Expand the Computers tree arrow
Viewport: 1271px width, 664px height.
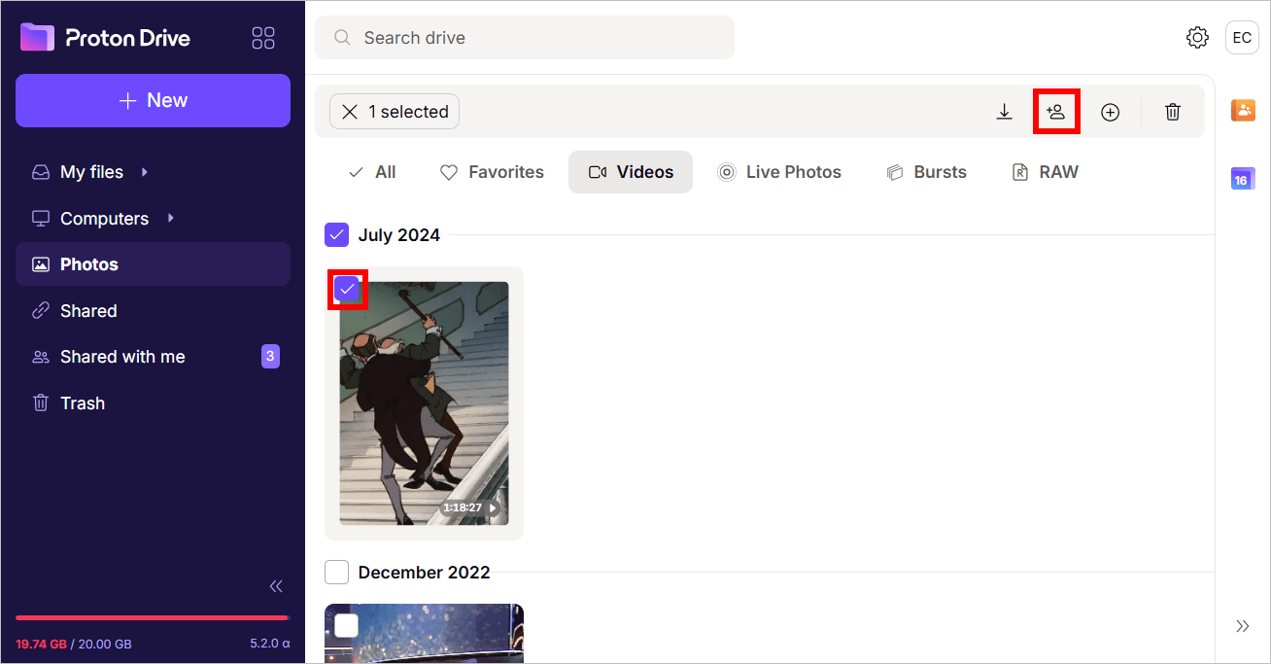(170, 218)
